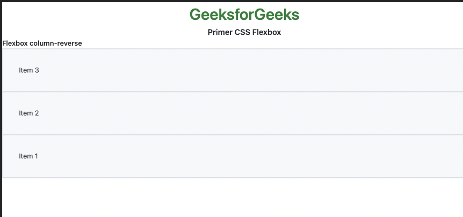Click the blank white area below Item 1
This screenshot has width=463, height=217.
[231, 198]
